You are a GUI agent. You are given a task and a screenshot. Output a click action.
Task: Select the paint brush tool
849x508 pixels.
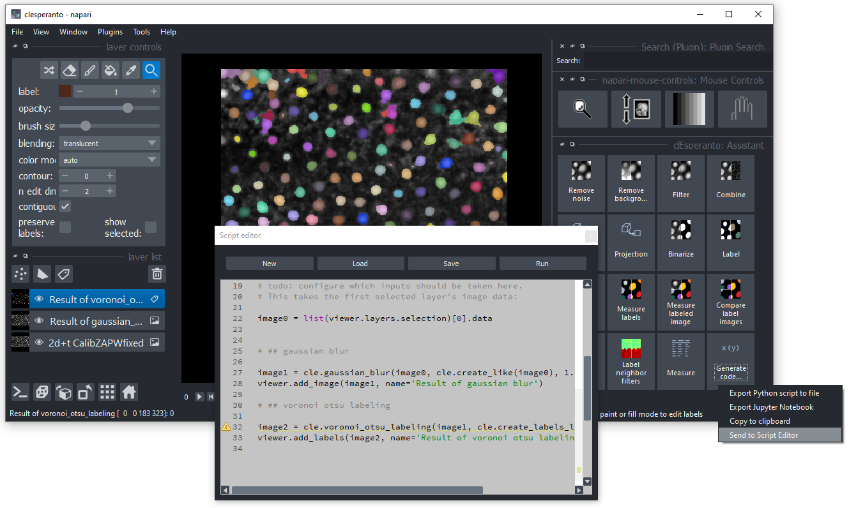(x=90, y=70)
